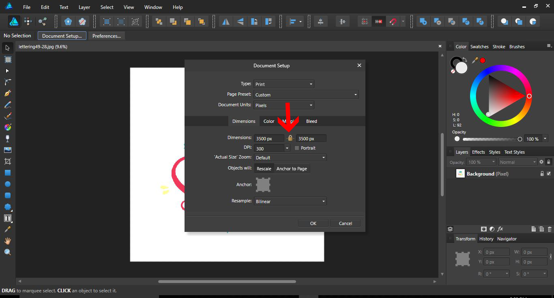This screenshot has height=298, width=554.
Task: Select the Zoom tool
Action: pyautogui.click(x=7, y=252)
